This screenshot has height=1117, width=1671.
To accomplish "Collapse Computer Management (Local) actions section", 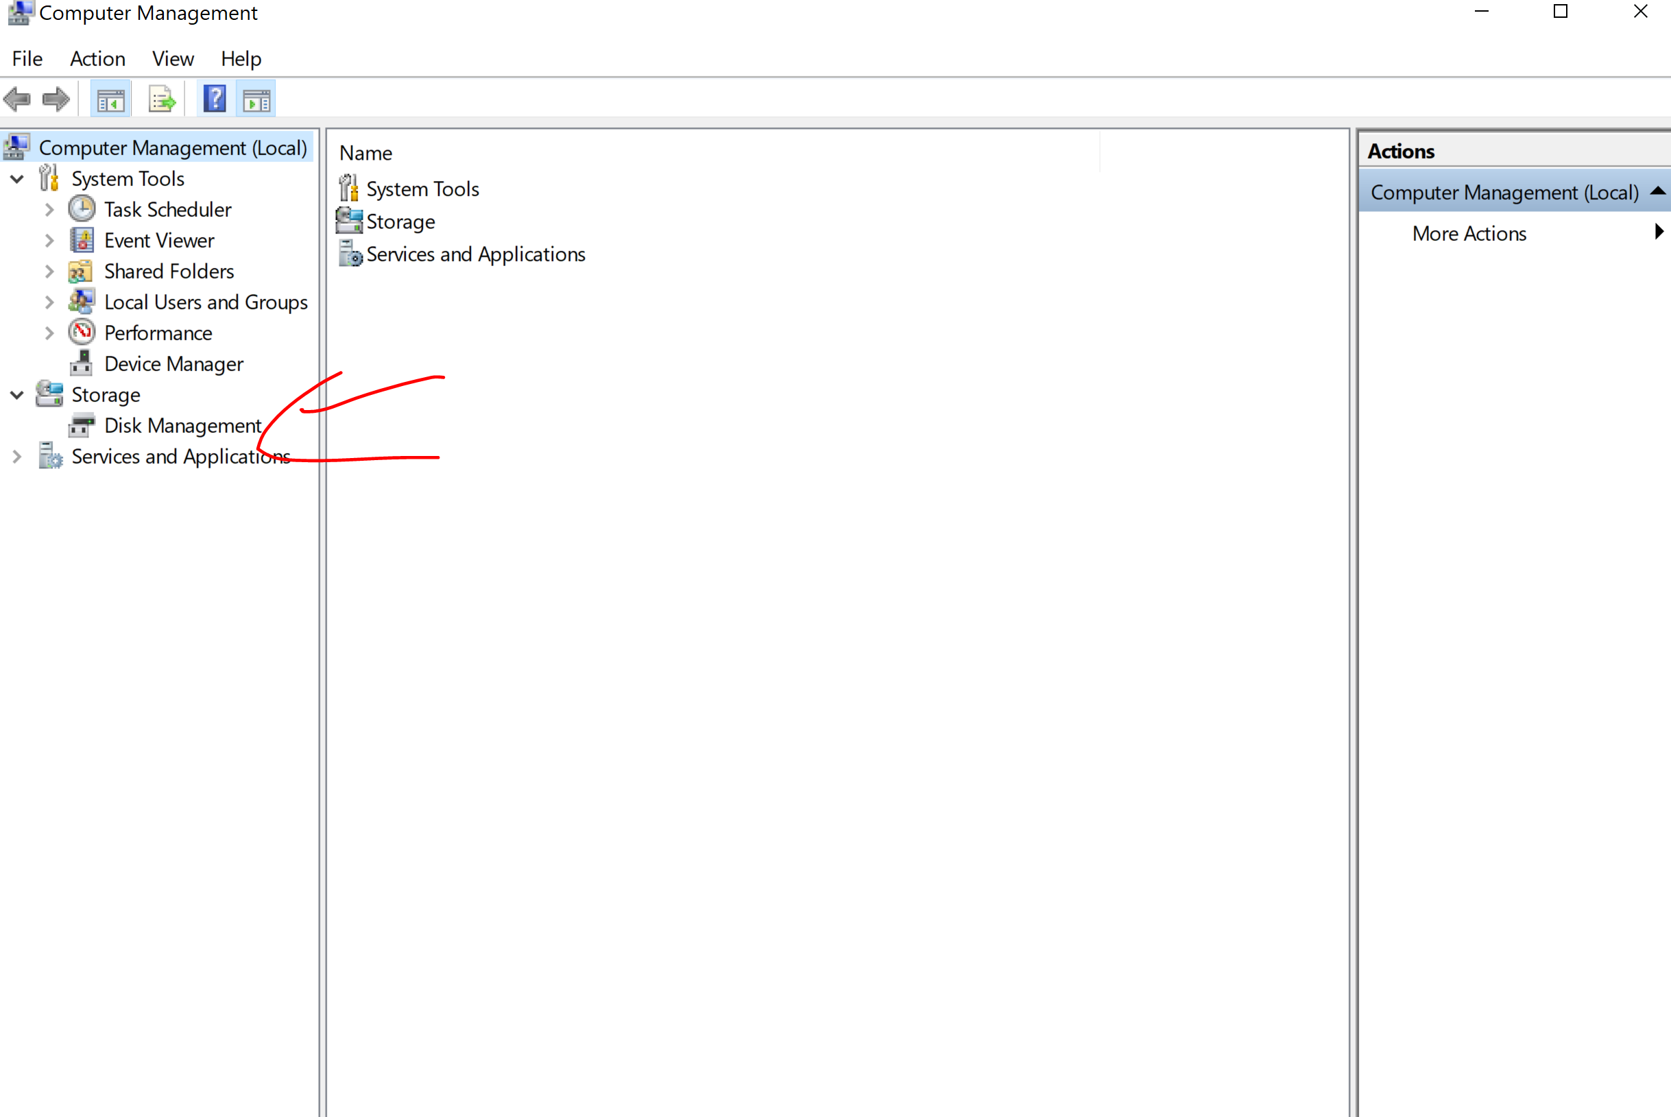I will tap(1657, 191).
